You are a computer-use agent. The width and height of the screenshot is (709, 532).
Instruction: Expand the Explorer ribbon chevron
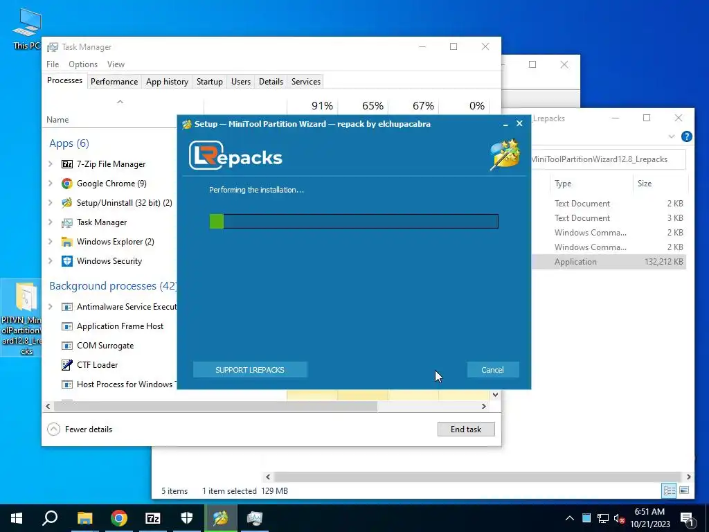click(x=672, y=136)
